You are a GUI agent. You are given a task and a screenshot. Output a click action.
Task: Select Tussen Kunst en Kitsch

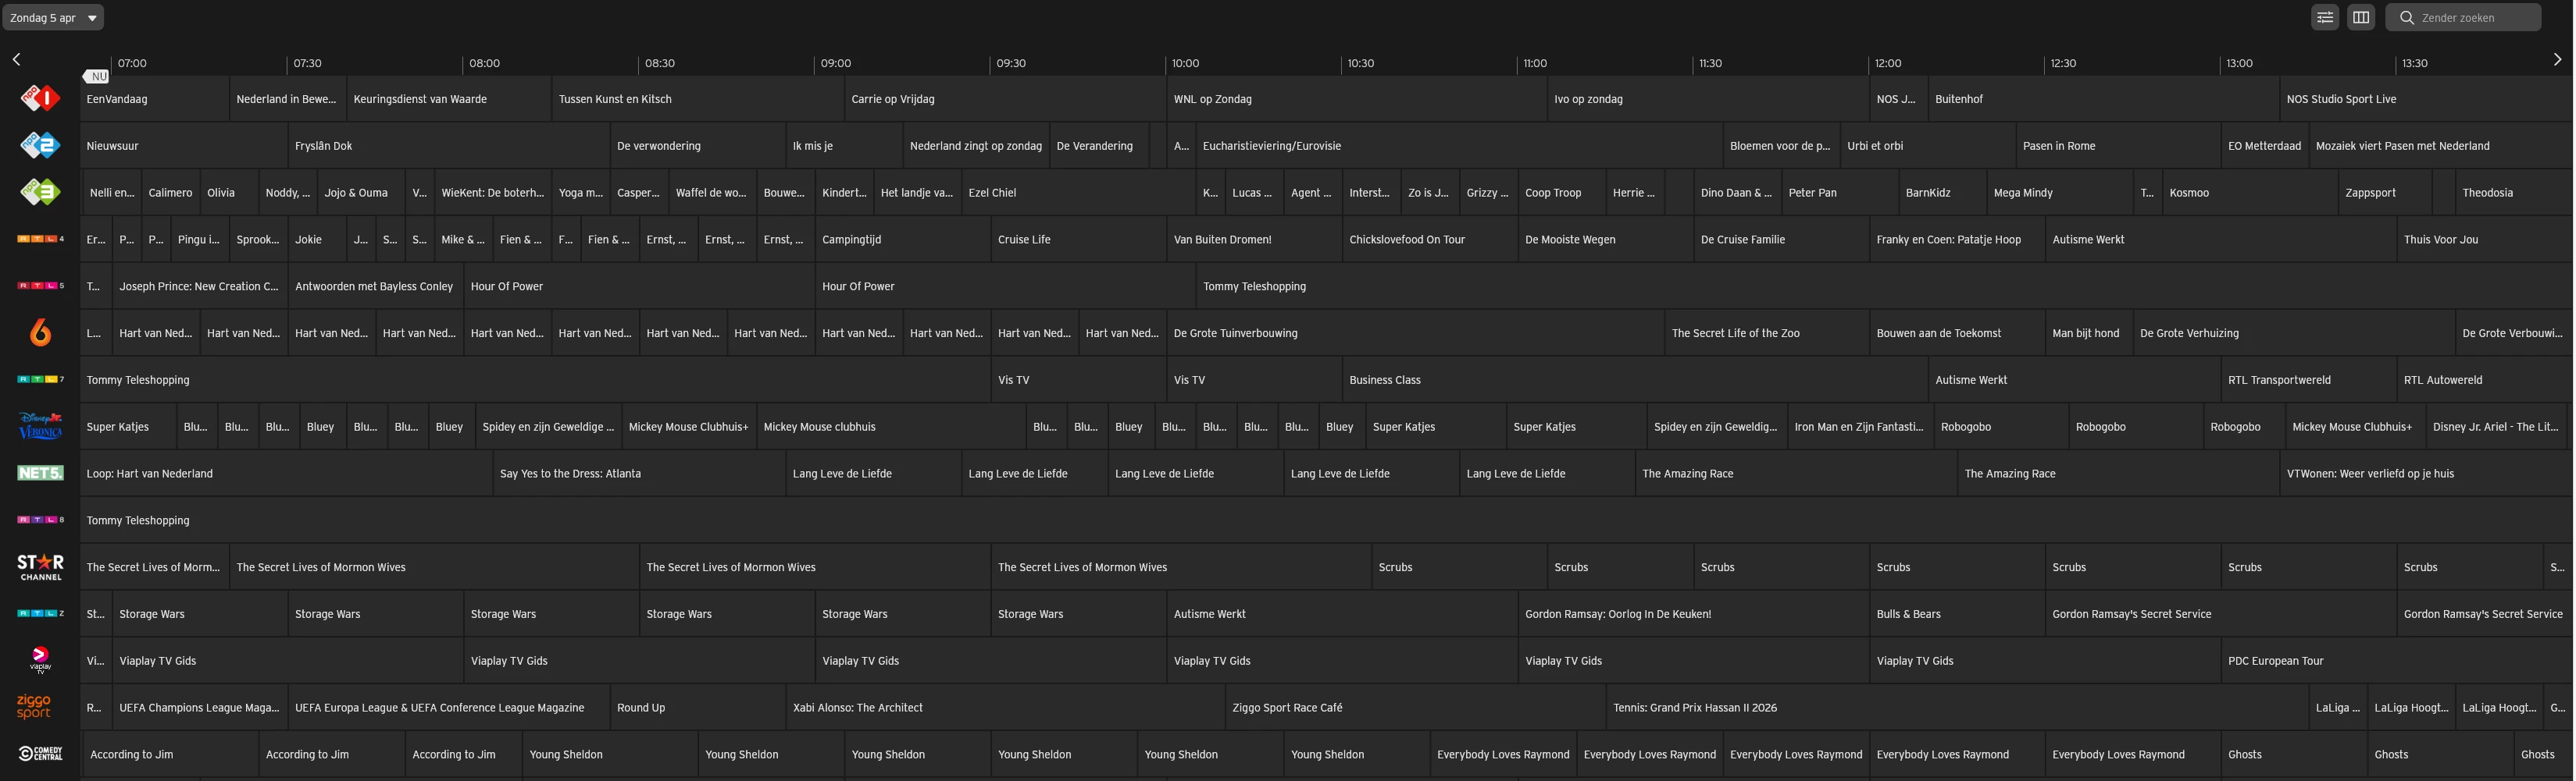(x=698, y=99)
